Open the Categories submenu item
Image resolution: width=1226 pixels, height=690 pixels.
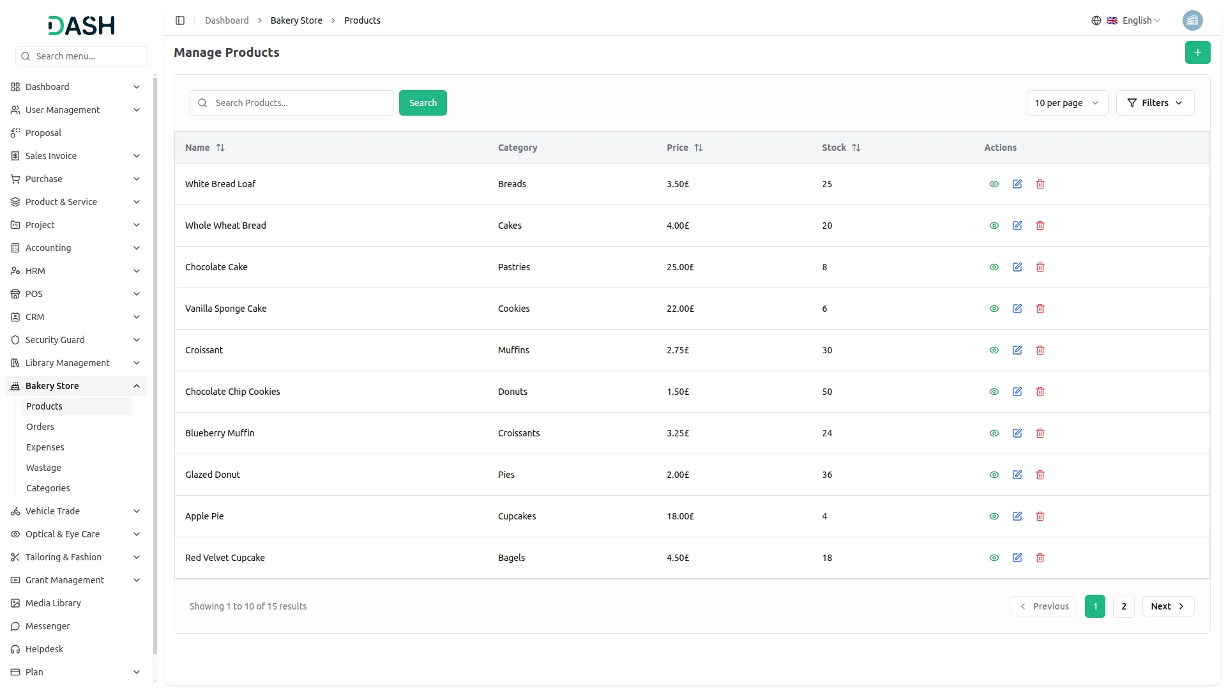[48, 488]
